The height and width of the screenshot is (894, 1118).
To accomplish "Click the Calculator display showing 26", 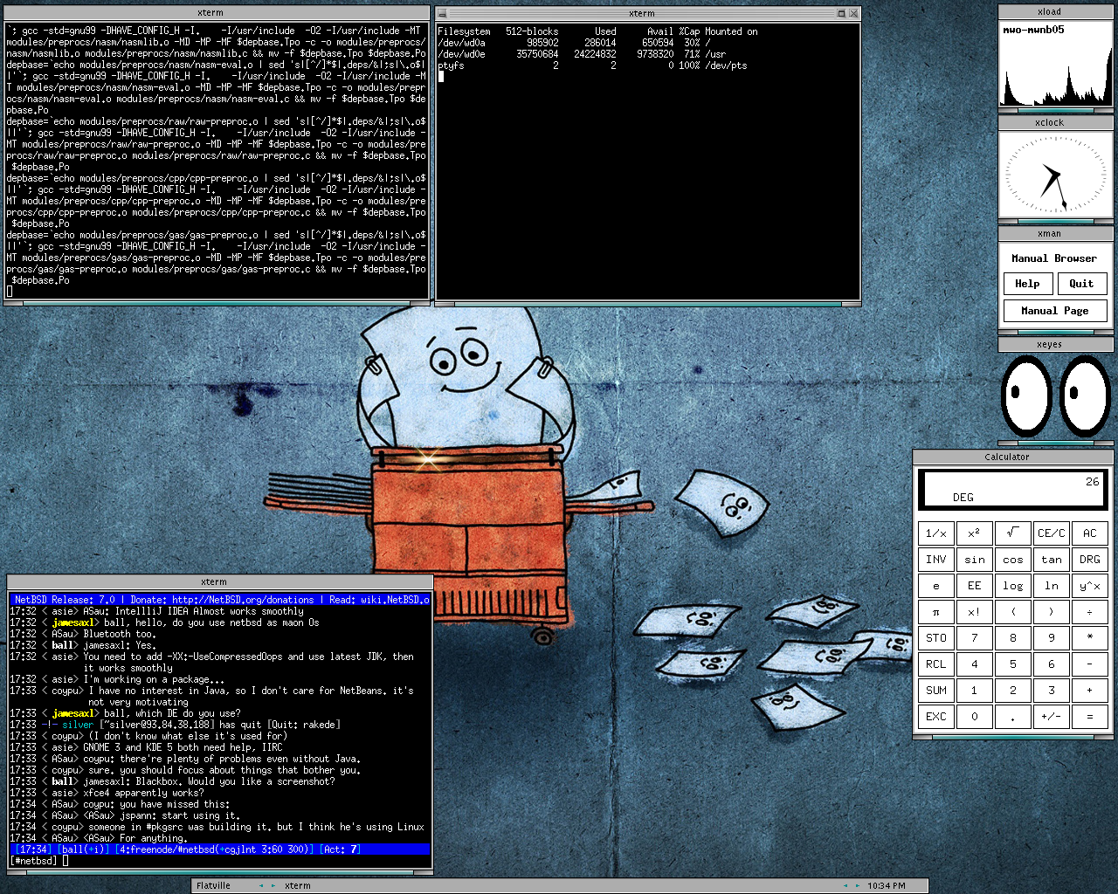I will (1012, 489).
